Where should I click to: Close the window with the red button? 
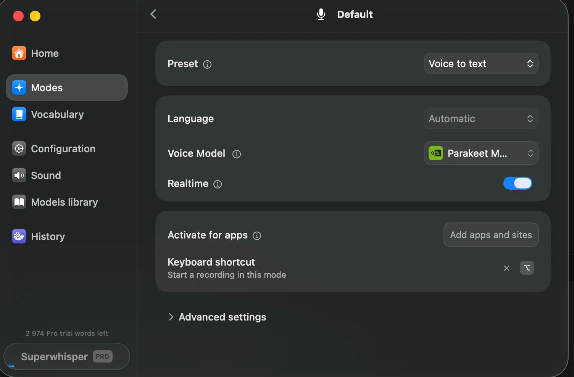point(18,16)
